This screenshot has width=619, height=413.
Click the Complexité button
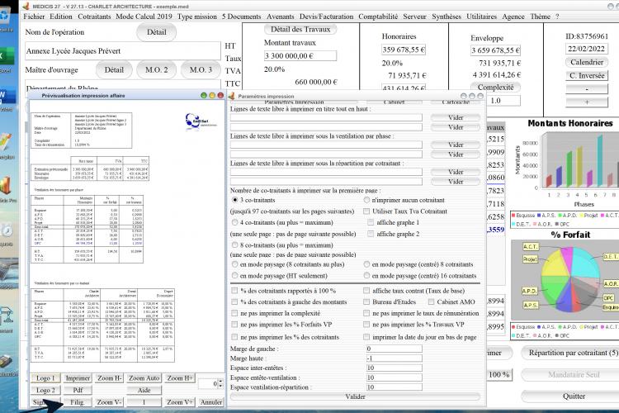[x=495, y=88]
